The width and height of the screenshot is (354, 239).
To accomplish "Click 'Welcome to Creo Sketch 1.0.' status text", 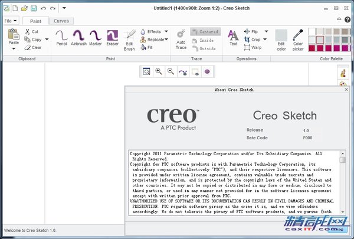I will point(30,230).
